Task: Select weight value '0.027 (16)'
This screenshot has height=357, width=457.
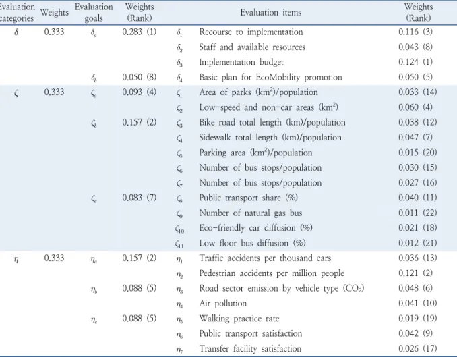Action: click(418, 183)
